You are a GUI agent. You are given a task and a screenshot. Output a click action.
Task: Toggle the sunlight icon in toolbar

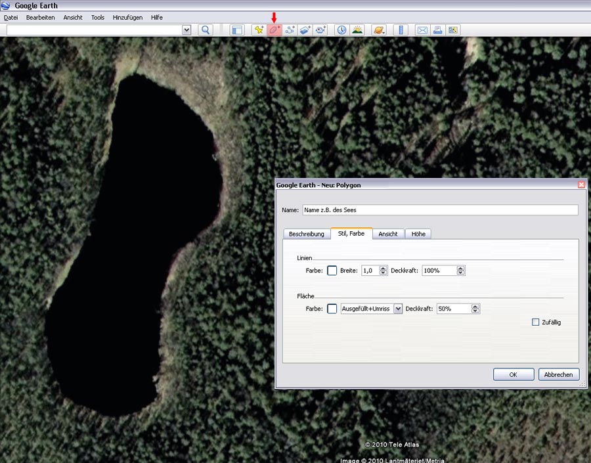tap(357, 30)
